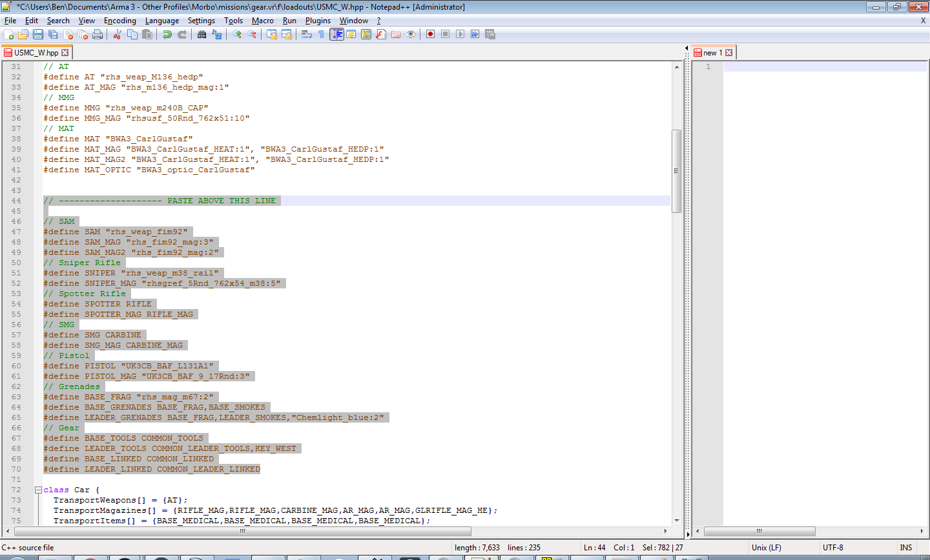Start recording a macro

430,34
